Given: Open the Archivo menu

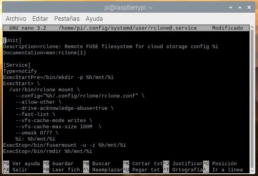Looking at the screenshot, I should coord(16,18).
